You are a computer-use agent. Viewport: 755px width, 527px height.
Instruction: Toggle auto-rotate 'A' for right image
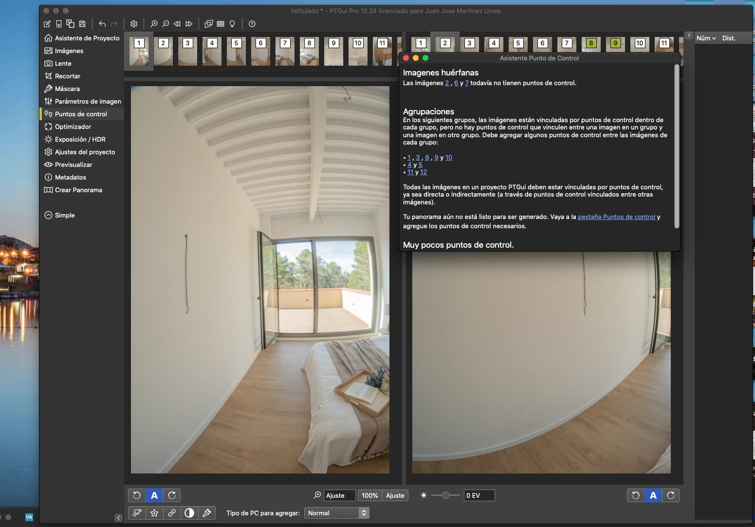click(x=653, y=495)
